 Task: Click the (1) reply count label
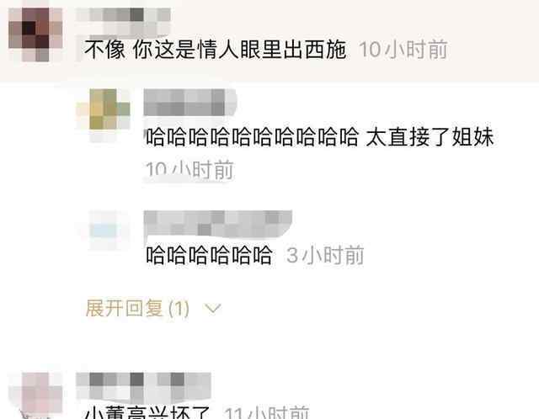pos(179,309)
